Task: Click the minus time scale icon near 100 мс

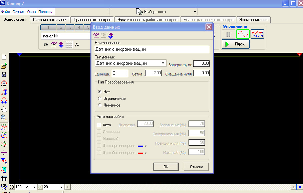Action: click(x=12, y=187)
